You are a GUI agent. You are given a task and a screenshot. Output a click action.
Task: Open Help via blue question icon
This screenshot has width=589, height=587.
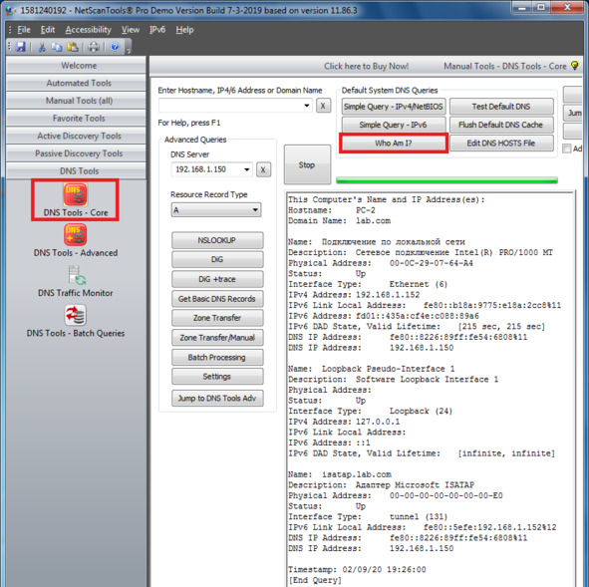pyautogui.click(x=115, y=46)
